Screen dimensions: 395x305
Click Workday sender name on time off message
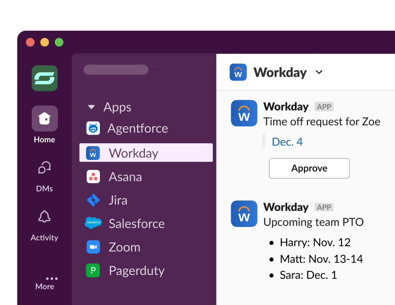(x=286, y=107)
